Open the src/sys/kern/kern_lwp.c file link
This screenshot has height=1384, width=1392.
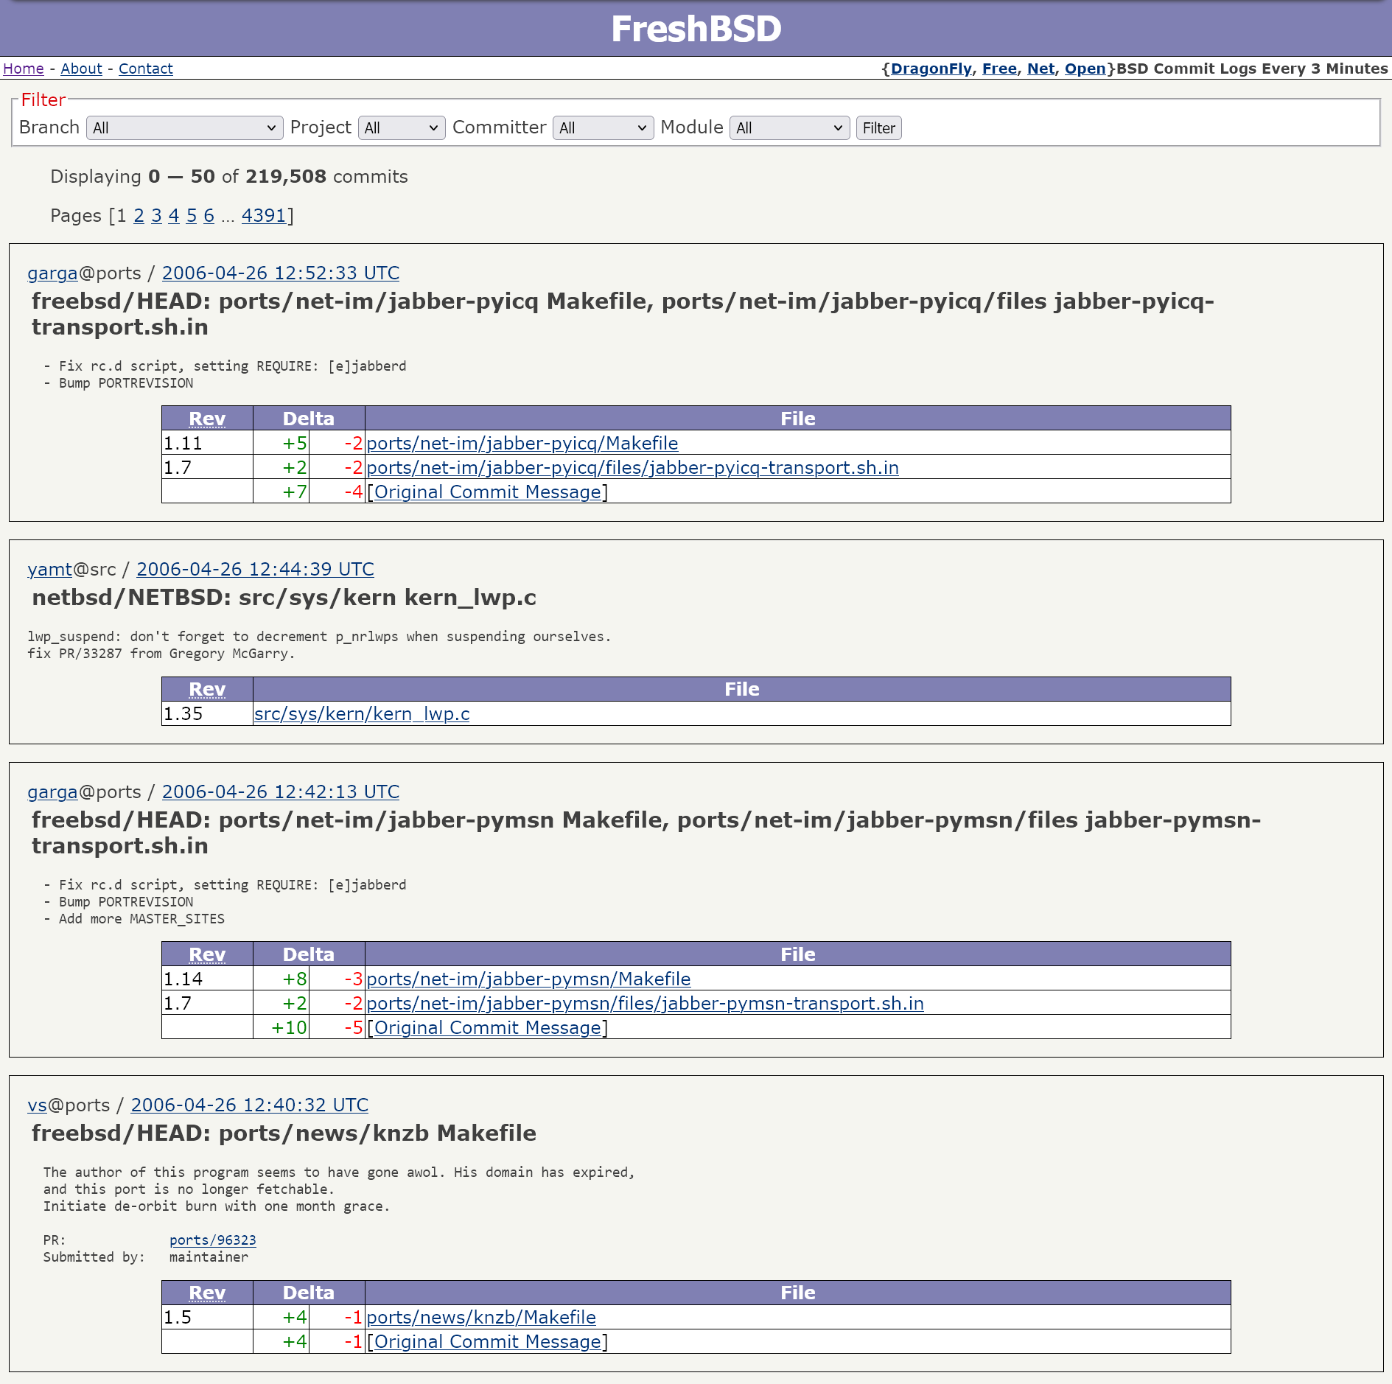click(x=361, y=714)
